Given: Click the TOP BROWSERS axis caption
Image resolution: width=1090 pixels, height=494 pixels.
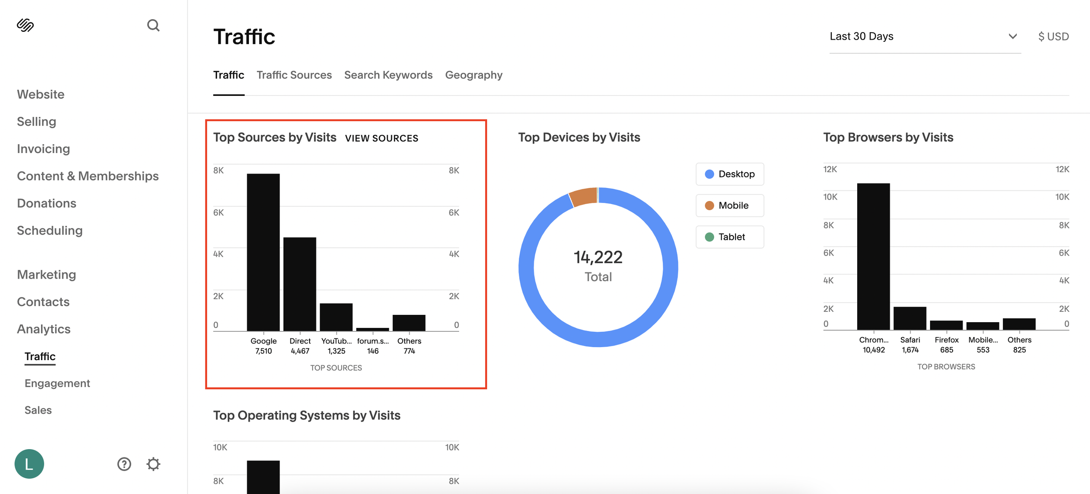Looking at the screenshot, I should [946, 367].
